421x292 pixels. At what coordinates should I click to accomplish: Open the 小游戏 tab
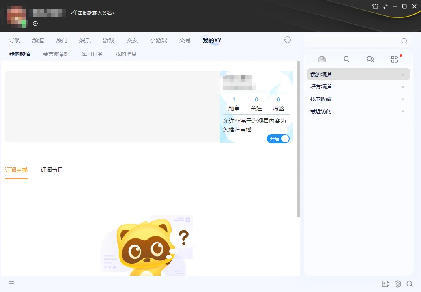pyautogui.click(x=159, y=40)
